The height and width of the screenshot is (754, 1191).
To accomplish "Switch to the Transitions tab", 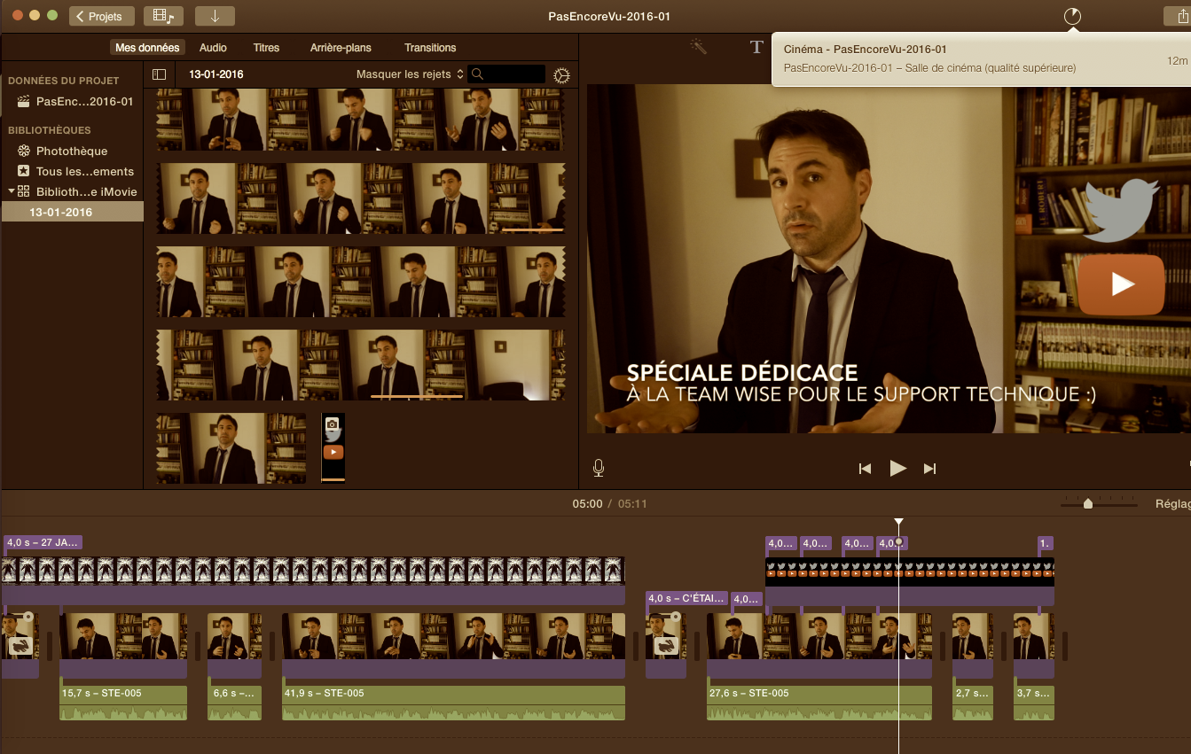I will pos(430,48).
